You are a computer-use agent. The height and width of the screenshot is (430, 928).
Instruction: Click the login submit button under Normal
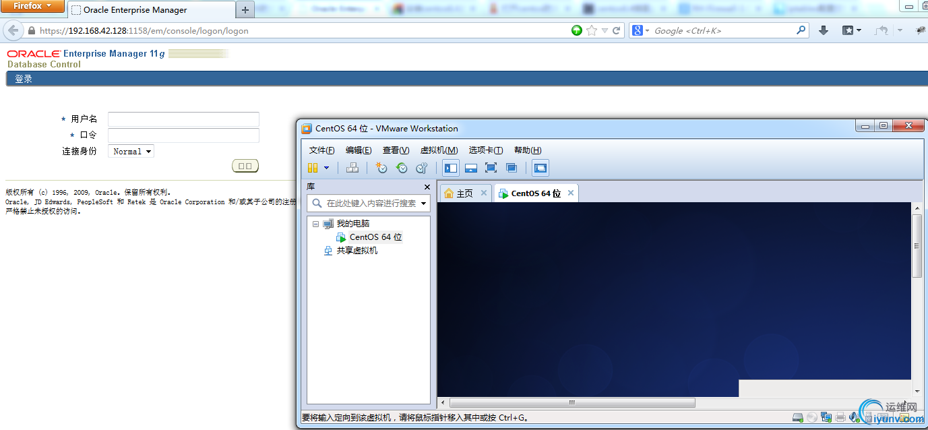(x=245, y=166)
